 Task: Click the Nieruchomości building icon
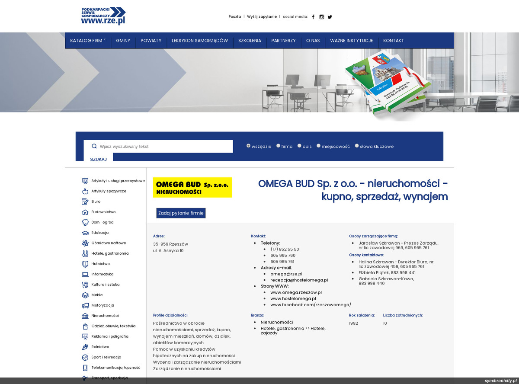(85, 316)
